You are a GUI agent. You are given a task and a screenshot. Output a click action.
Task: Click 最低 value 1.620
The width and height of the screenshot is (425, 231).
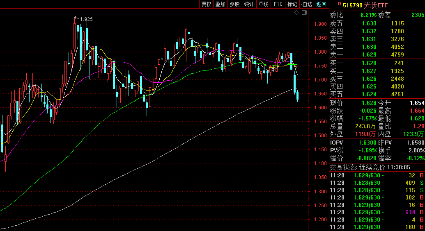coord(417,118)
